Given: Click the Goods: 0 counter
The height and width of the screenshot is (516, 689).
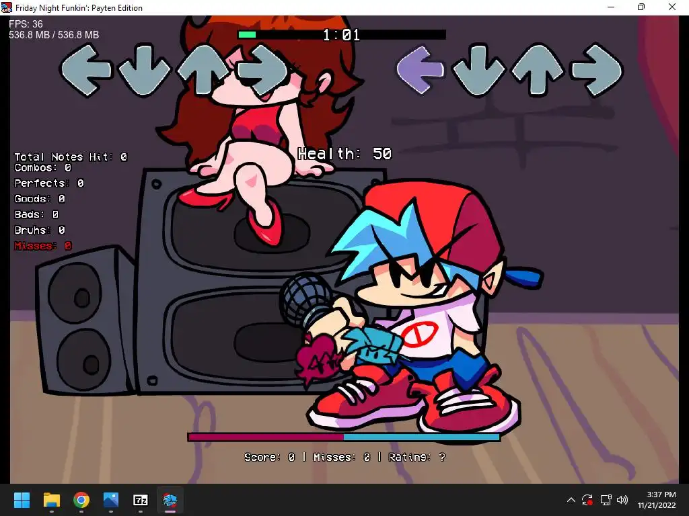Looking at the screenshot, I should (x=40, y=199).
